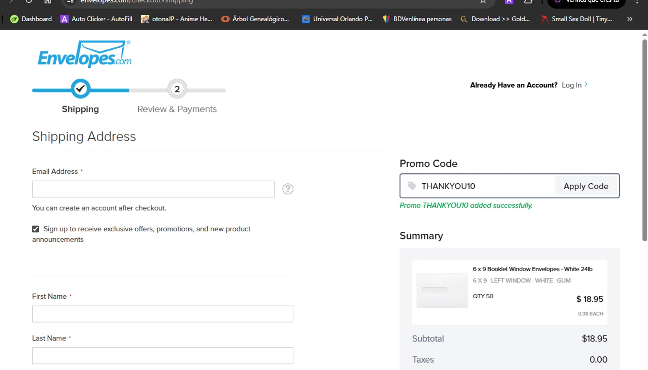This screenshot has height=370, width=648.
Task: Click into the First Name field
Action: click(x=162, y=314)
